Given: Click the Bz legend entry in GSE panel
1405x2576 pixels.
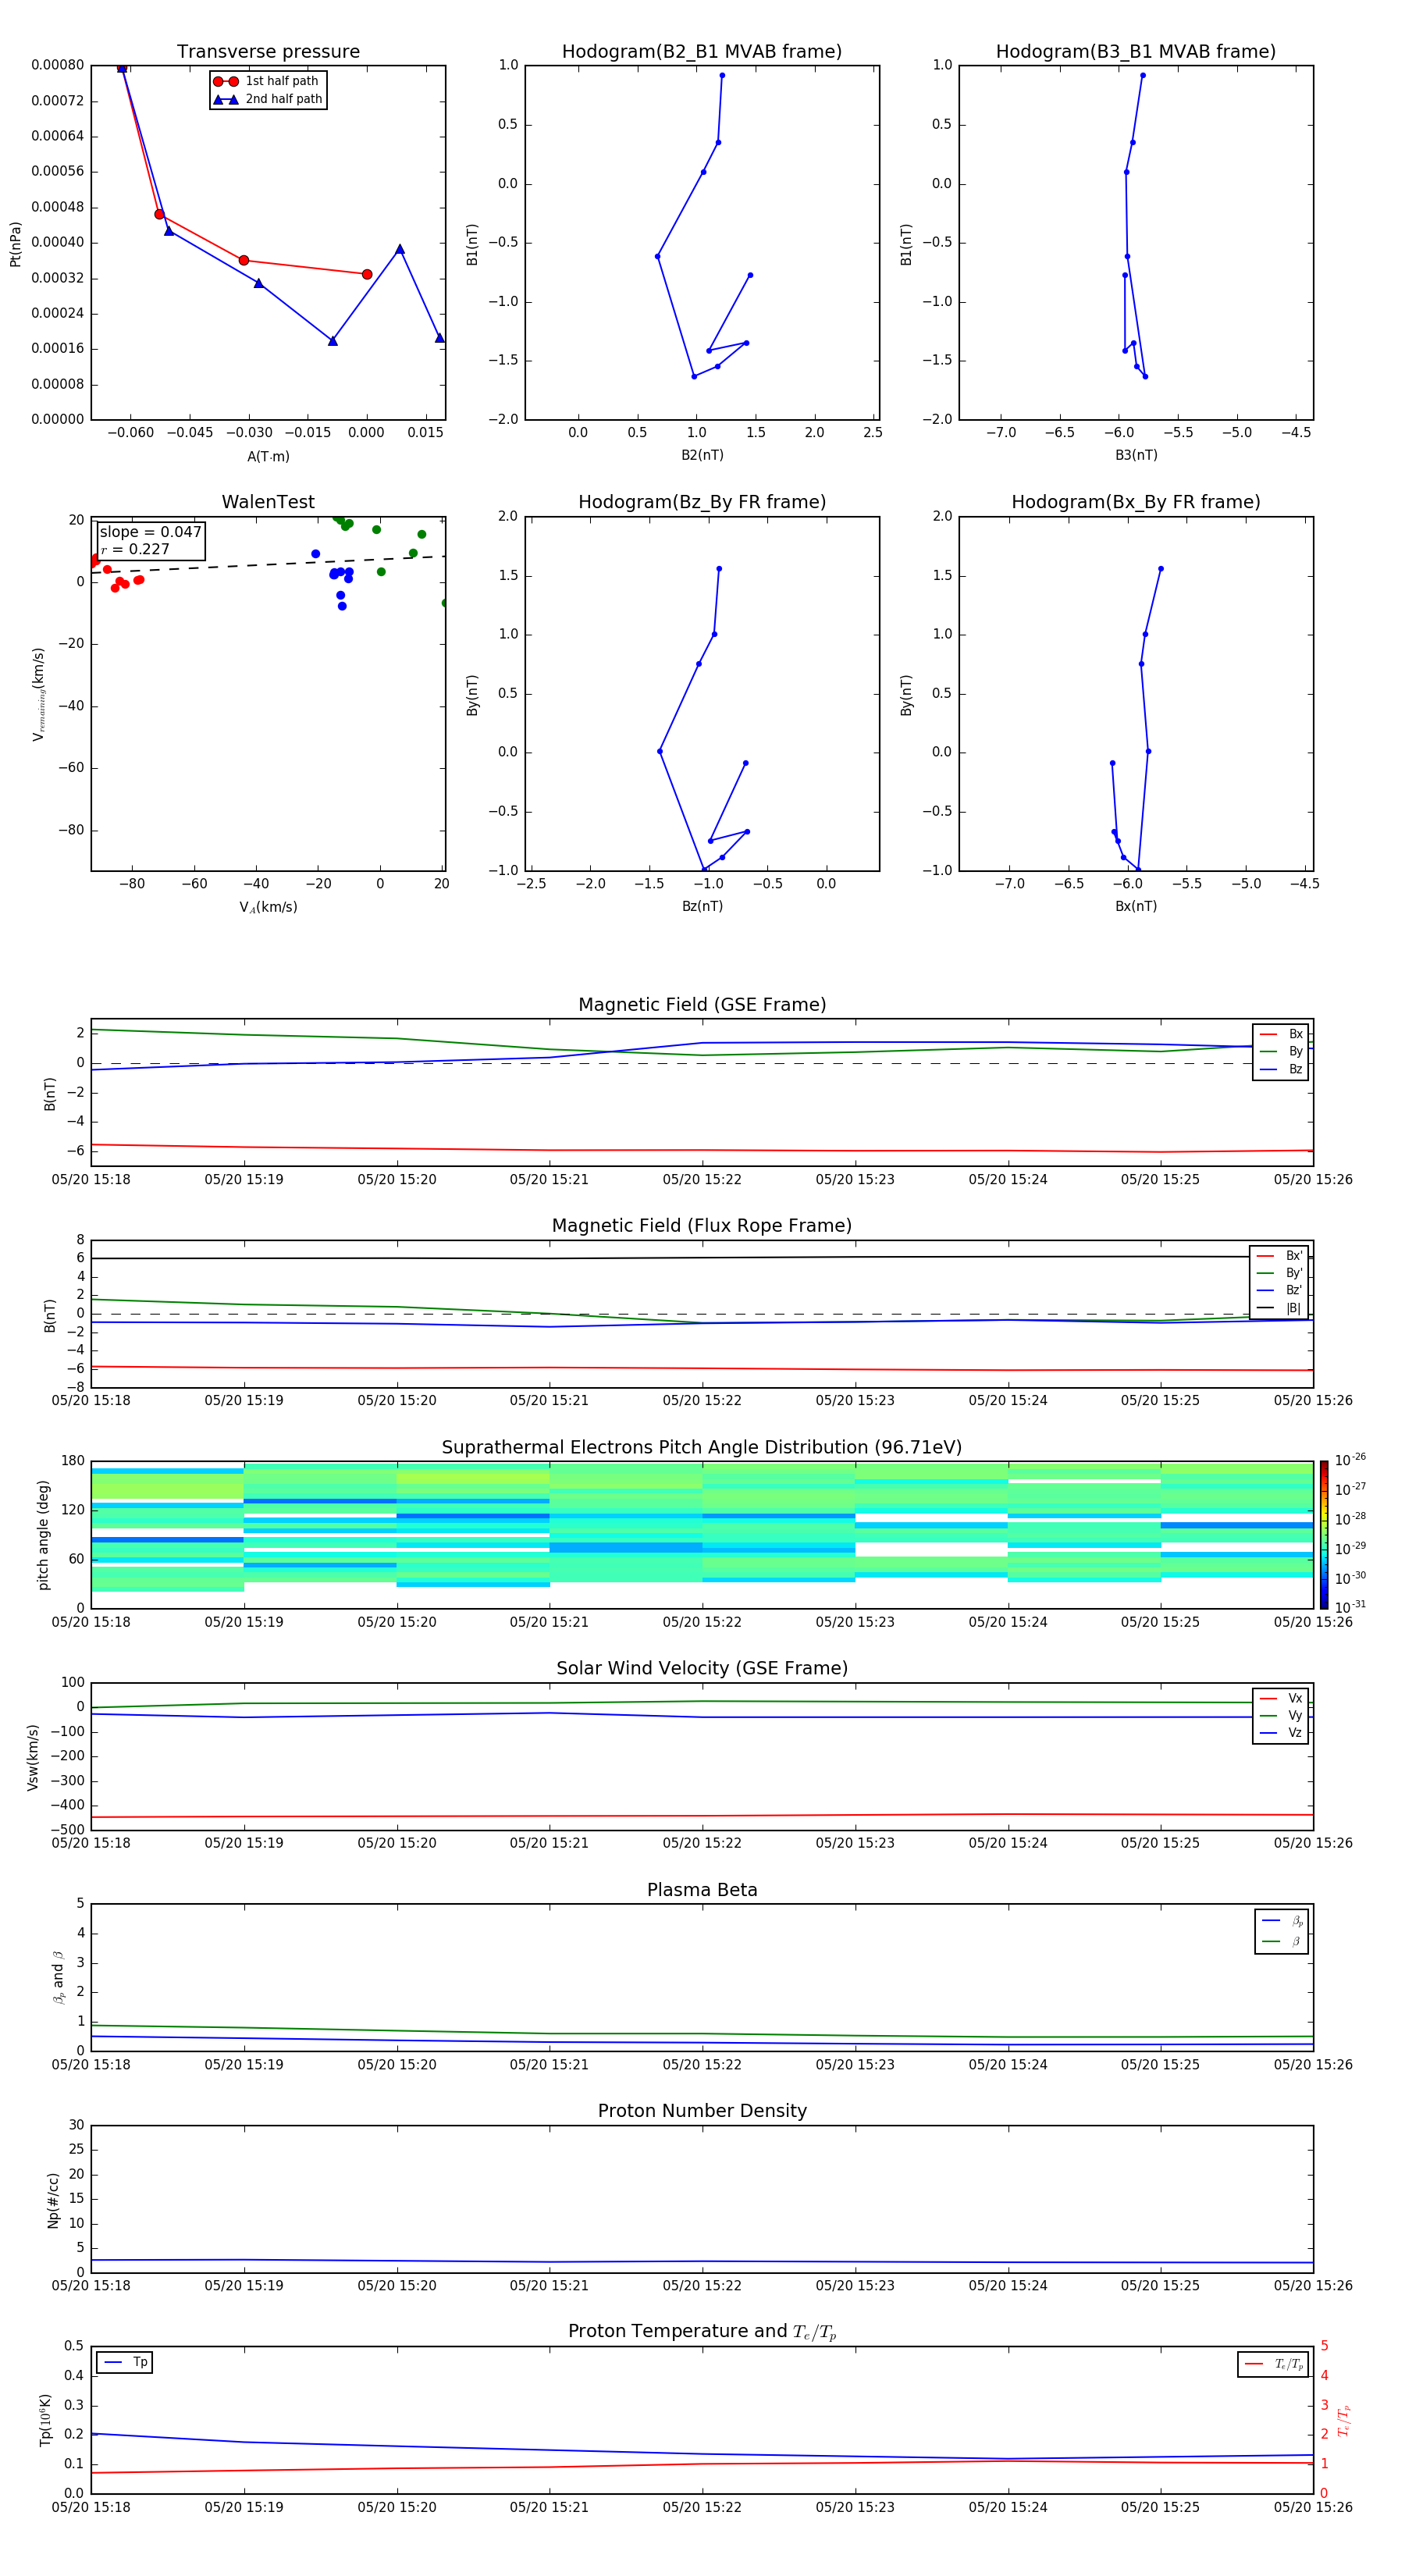Looking at the screenshot, I should (1281, 1070).
